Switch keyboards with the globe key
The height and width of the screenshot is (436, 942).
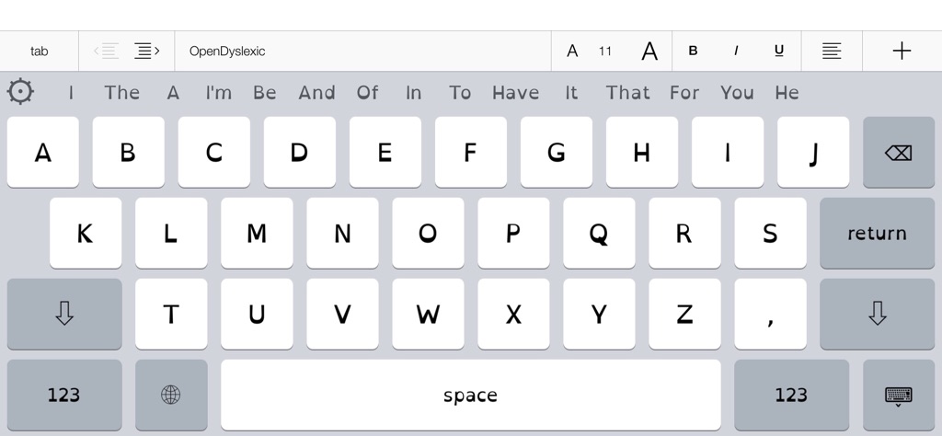(171, 395)
